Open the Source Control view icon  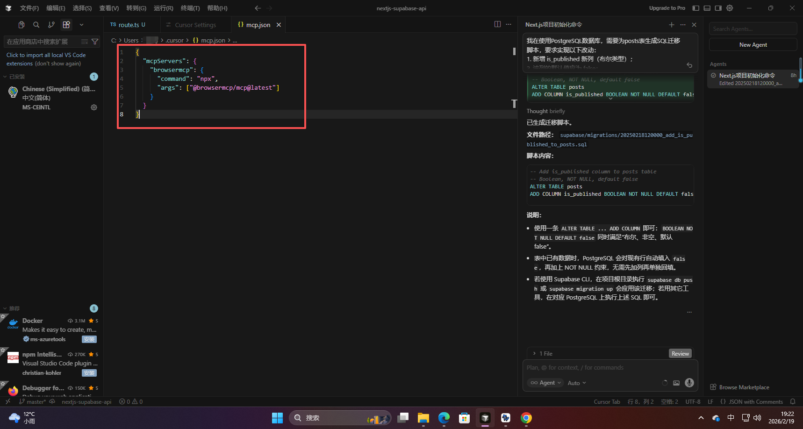[x=51, y=25]
